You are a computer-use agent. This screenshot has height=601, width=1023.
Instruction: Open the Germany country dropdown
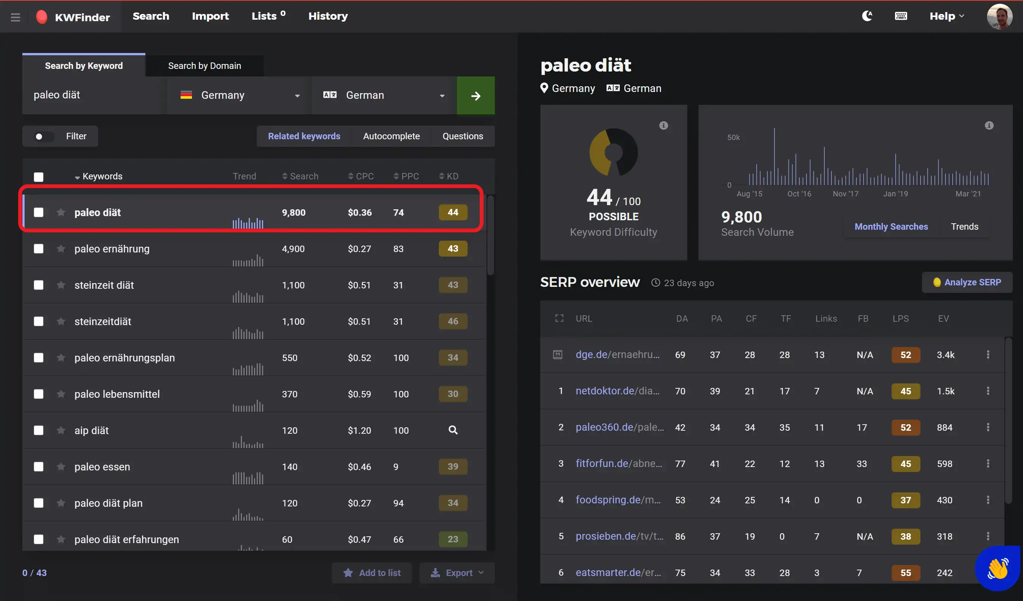(240, 95)
